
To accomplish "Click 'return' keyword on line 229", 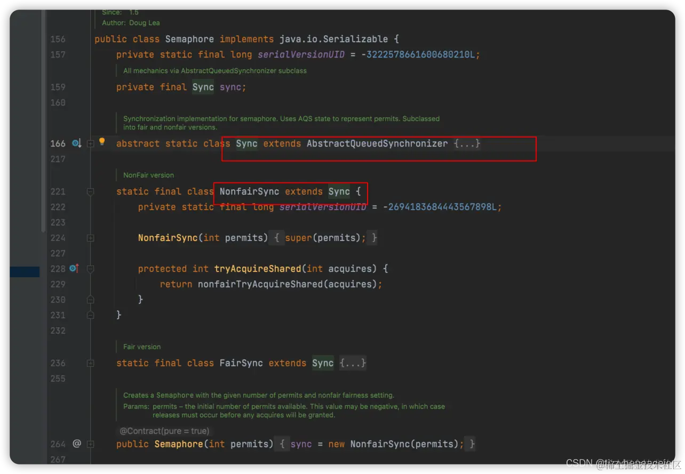I will 176,284.
